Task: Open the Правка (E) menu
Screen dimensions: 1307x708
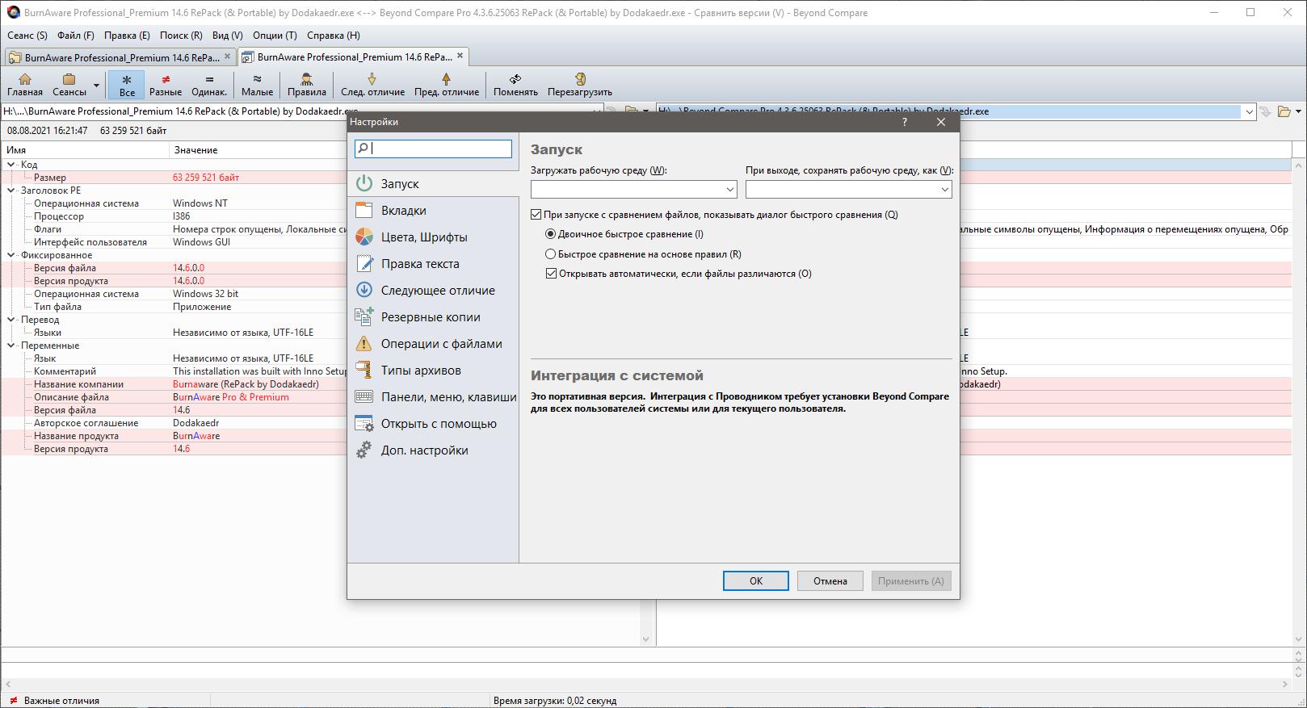Action: click(x=127, y=36)
